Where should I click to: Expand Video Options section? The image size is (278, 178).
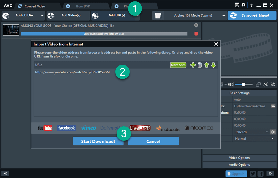pos(239,158)
